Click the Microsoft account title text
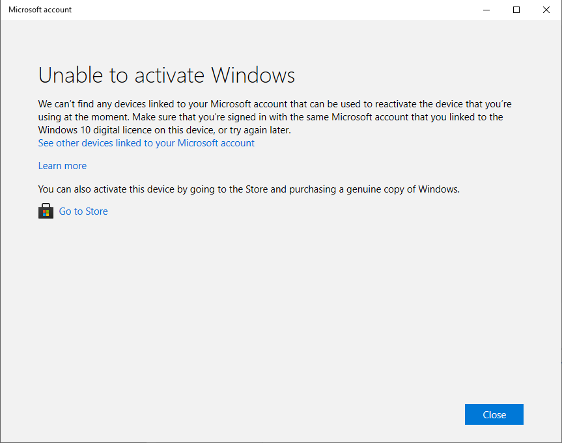562x443 pixels. tap(40, 10)
